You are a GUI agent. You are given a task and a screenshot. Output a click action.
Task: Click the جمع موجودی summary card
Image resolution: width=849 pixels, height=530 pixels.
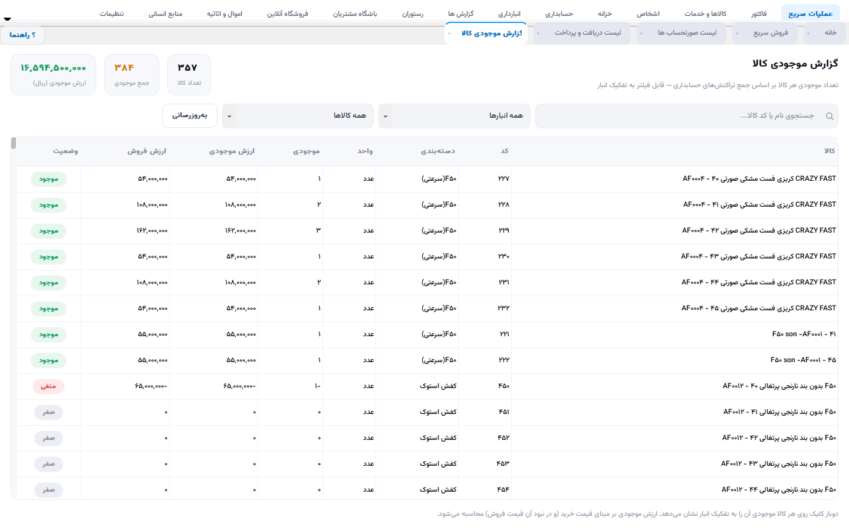pyautogui.click(x=131, y=75)
